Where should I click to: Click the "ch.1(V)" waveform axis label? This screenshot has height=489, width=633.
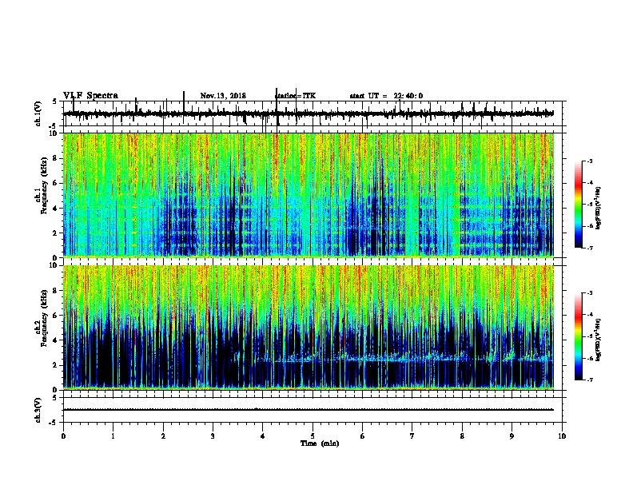coord(38,113)
